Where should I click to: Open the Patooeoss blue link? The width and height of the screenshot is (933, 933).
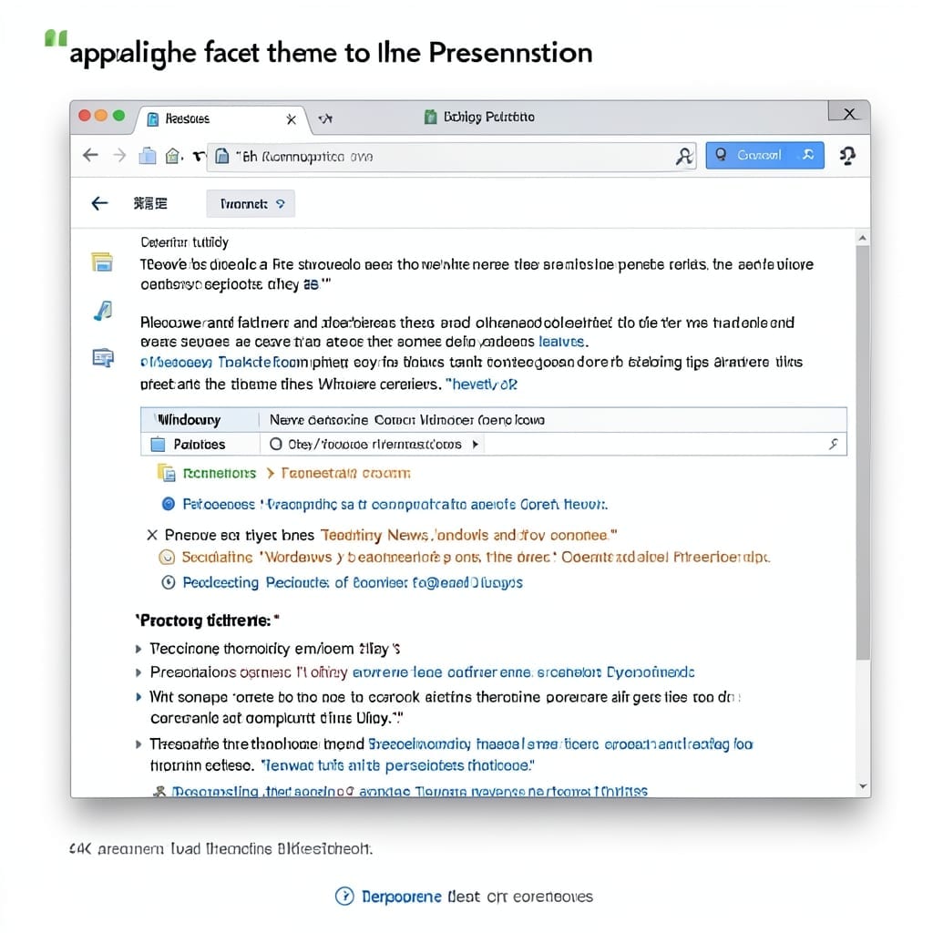point(395,505)
